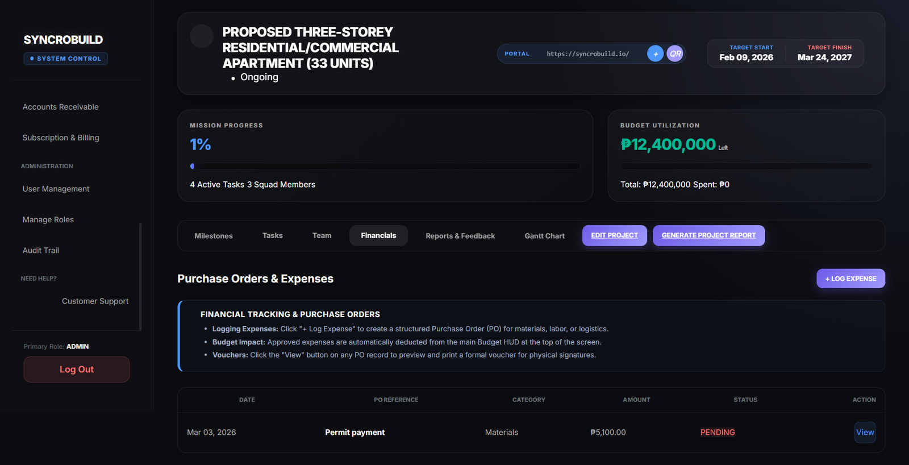The image size is (909, 465).
Task: Click the ₱5,100.00 amount cell
Action: (x=608, y=433)
